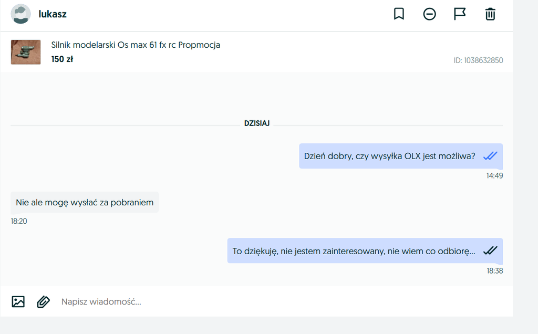Click message 'Dzień dobry, czy wysyłka OLX'
This screenshot has height=334, width=538.
389,156
